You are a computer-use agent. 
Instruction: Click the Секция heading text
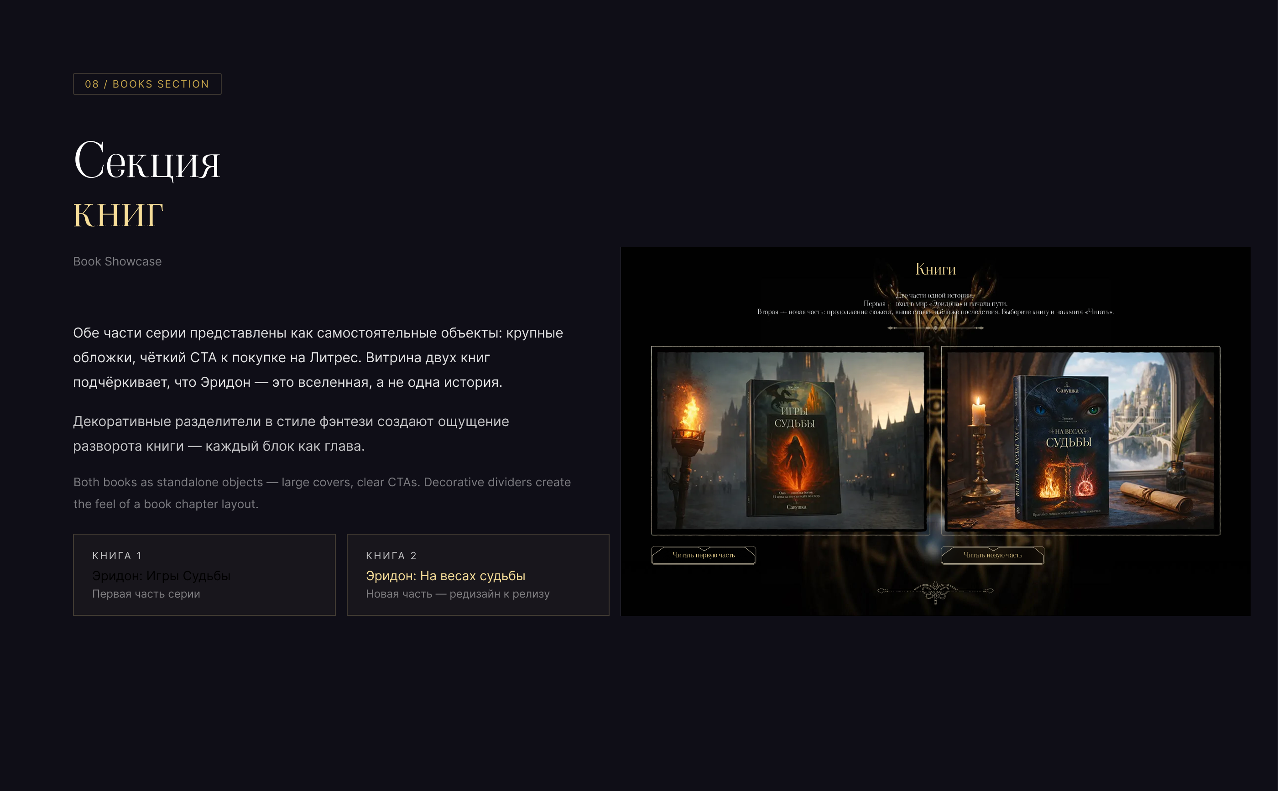click(146, 161)
